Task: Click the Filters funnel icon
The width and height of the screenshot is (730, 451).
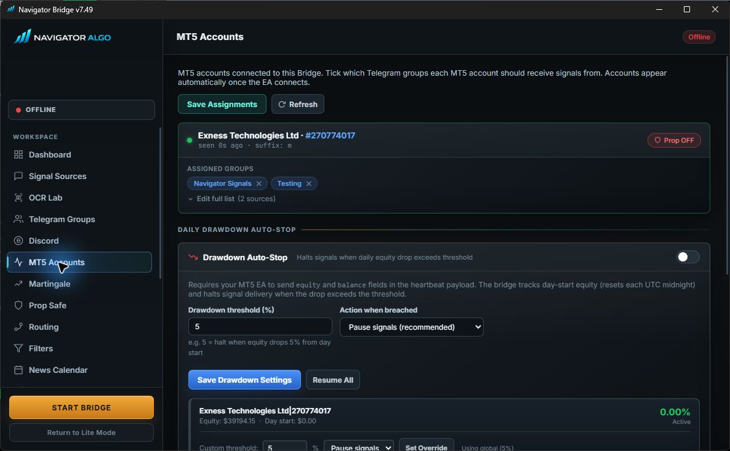Action: [x=18, y=348]
